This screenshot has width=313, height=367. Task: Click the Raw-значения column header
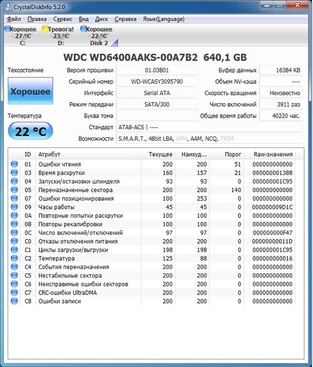269,154
